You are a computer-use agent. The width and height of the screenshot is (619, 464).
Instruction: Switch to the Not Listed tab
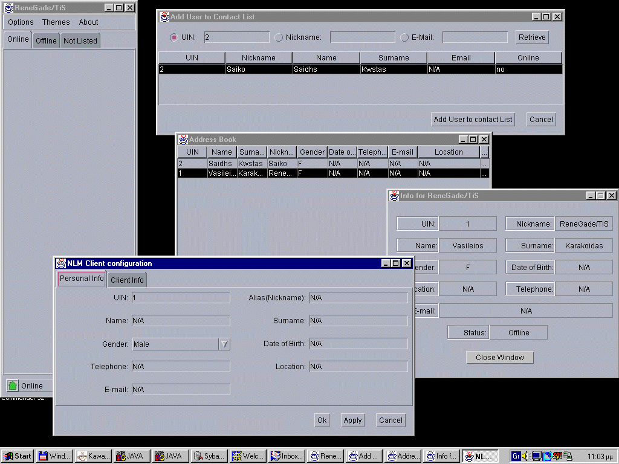coord(80,40)
